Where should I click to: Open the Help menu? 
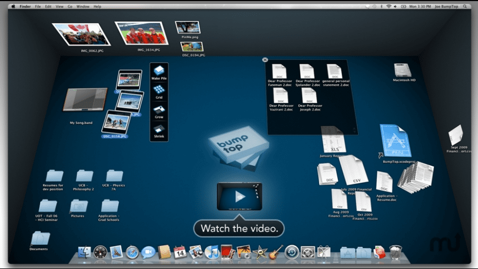pos(97,6)
